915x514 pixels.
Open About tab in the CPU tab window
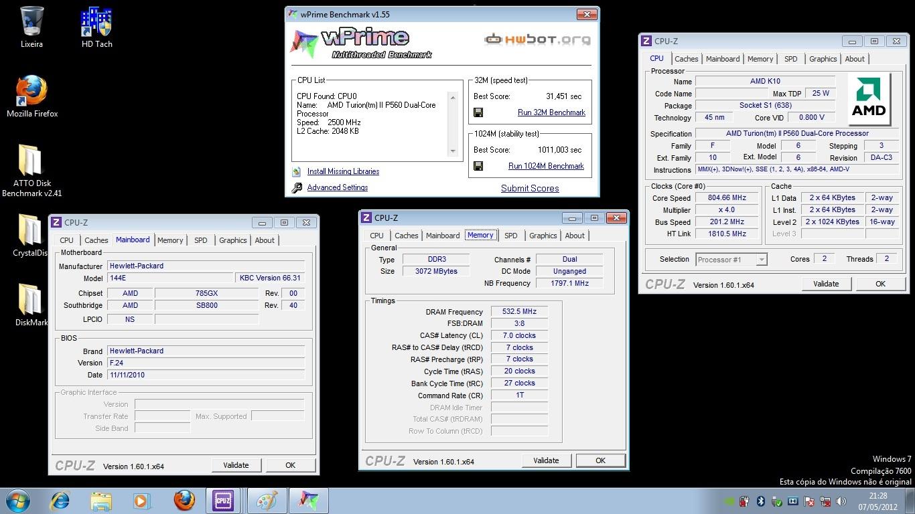(x=855, y=59)
